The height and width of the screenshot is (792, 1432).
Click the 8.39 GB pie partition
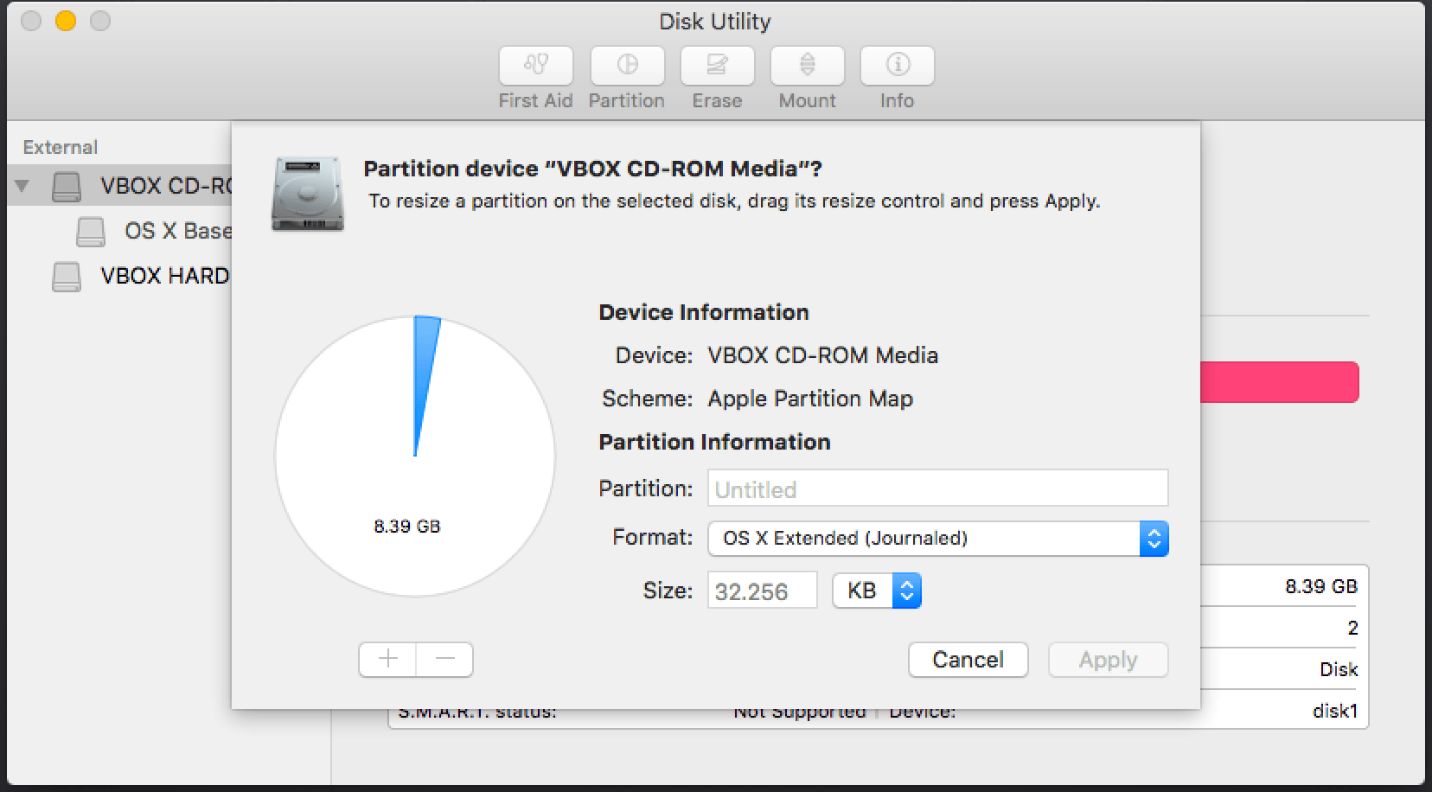point(406,526)
